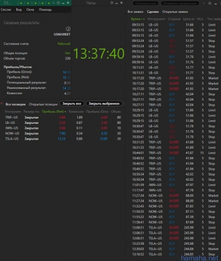Sort positions by Прибыль (Gross) column header
The height and width of the screenshot is (261, 221).
pyautogui.click(x=97, y=112)
